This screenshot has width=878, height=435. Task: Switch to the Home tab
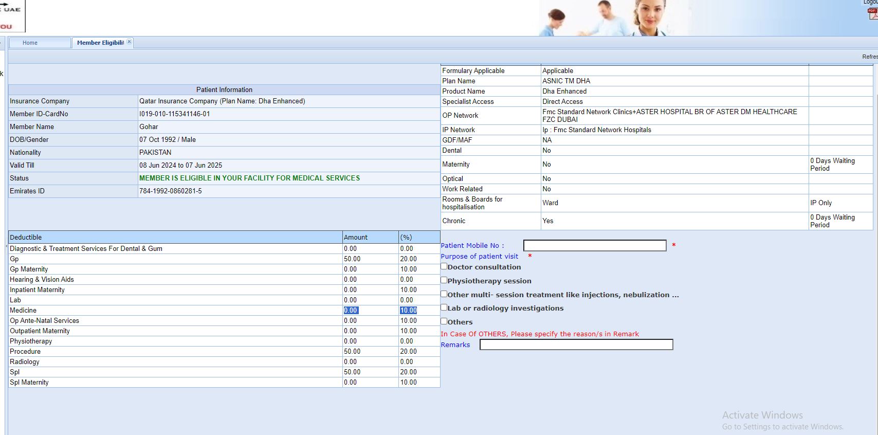point(30,43)
